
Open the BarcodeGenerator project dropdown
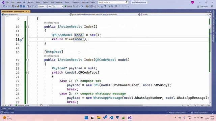35,14
